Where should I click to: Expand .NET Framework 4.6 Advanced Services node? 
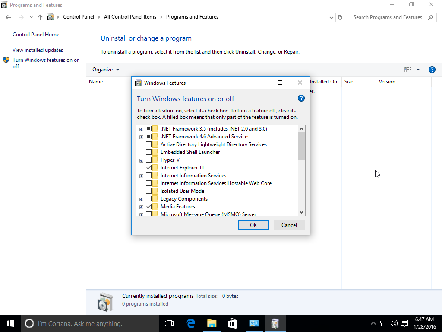click(x=141, y=137)
